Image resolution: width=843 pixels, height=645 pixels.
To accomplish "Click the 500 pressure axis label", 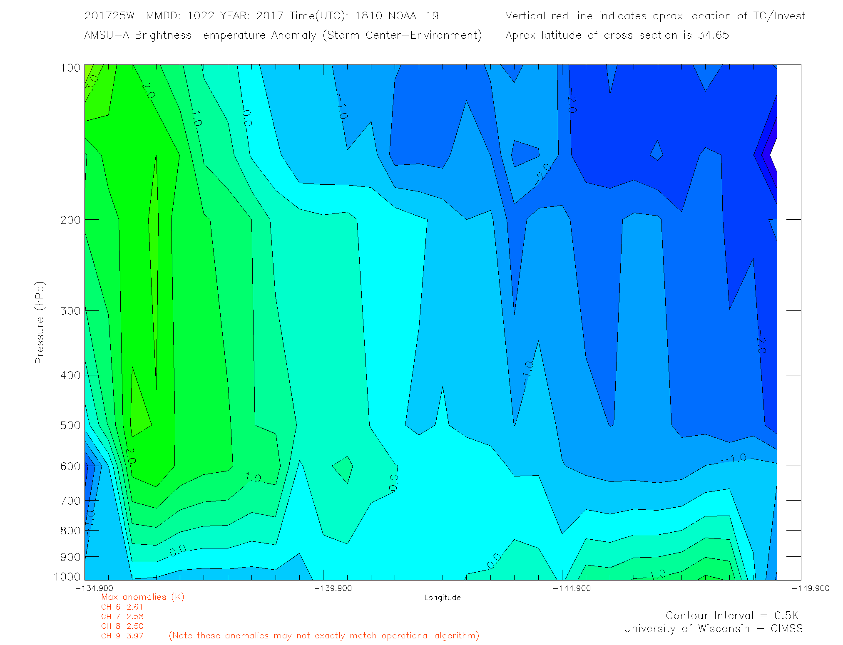I will [x=70, y=425].
